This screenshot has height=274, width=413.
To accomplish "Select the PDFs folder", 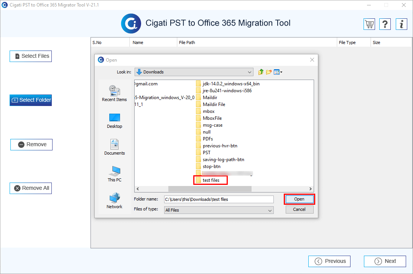I will tap(205, 139).
